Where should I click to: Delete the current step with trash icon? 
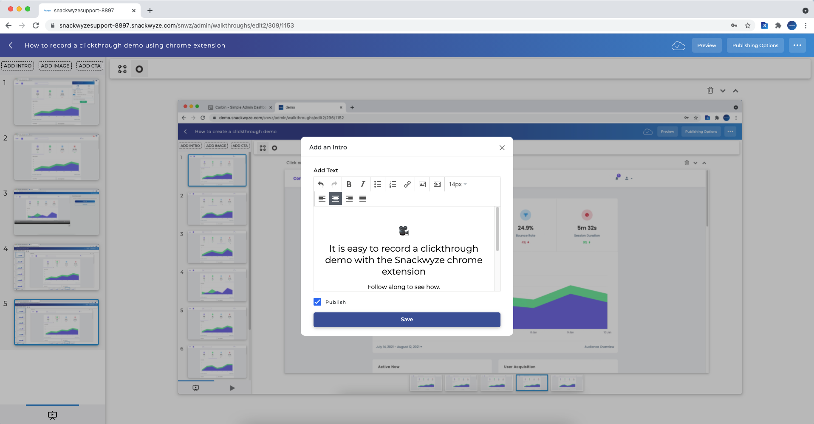(710, 90)
